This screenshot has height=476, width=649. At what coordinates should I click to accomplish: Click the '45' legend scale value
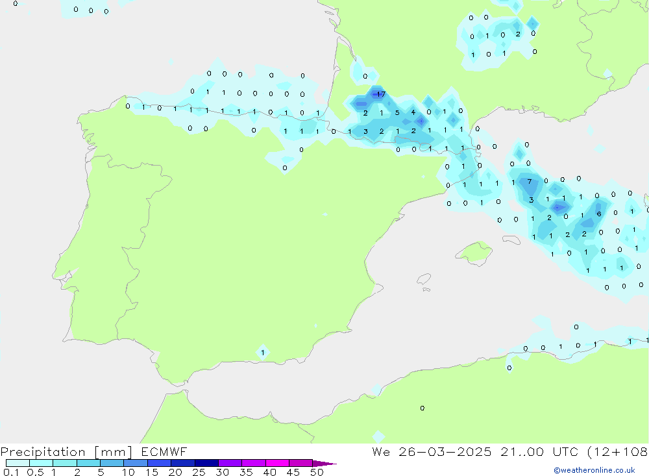pyautogui.click(x=293, y=472)
